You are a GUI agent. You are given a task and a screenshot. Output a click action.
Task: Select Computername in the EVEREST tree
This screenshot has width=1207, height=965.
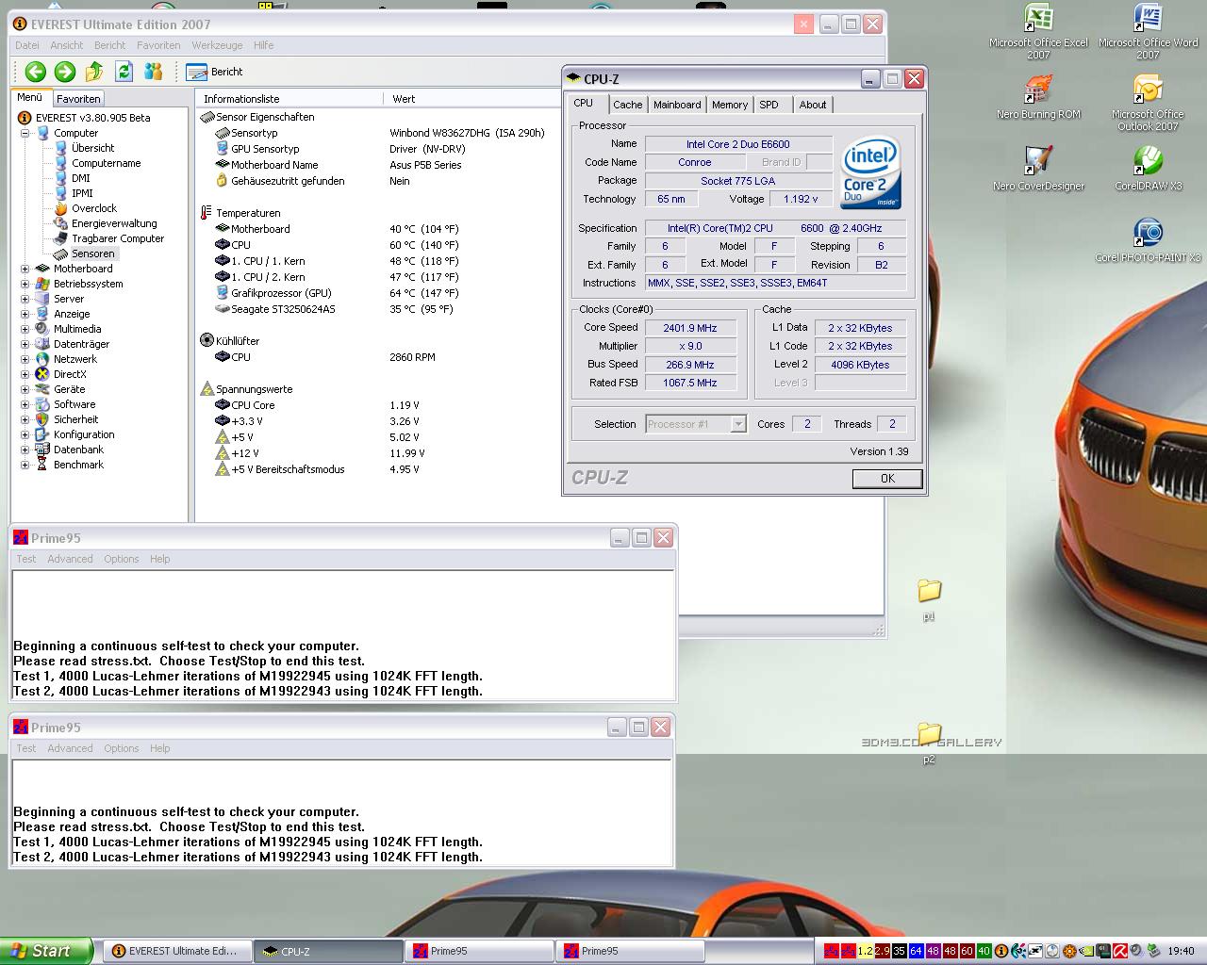coord(107,163)
